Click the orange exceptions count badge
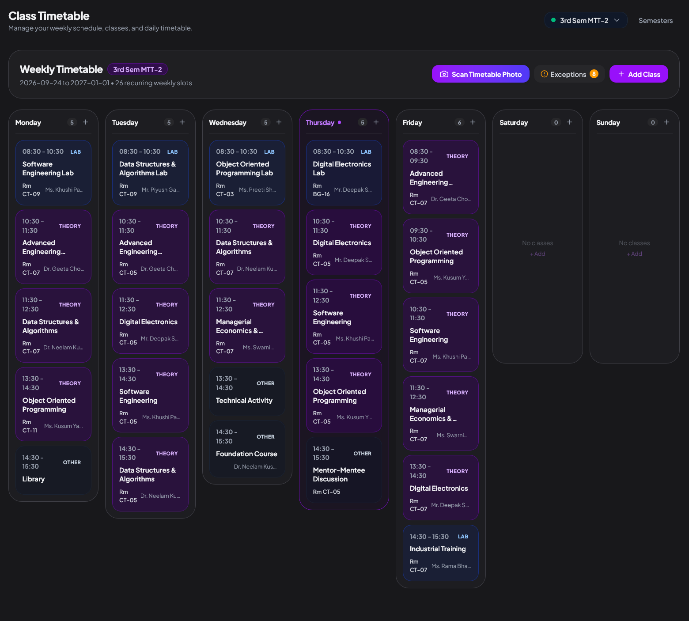The image size is (689, 621). pyautogui.click(x=594, y=74)
